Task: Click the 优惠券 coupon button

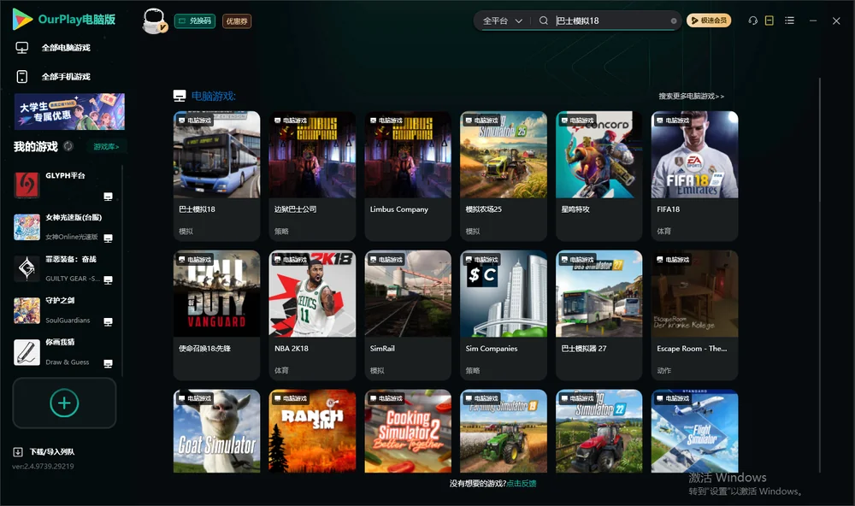Action: [x=237, y=21]
